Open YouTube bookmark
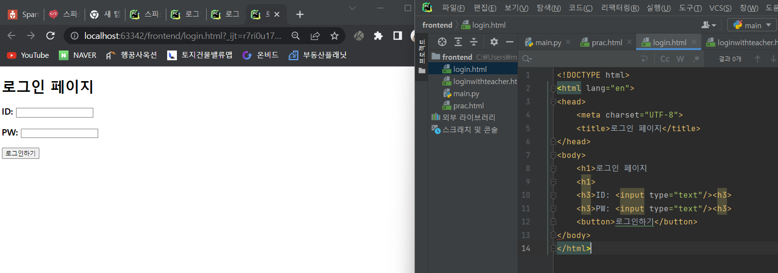The width and height of the screenshot is (778, 273). 28,55
